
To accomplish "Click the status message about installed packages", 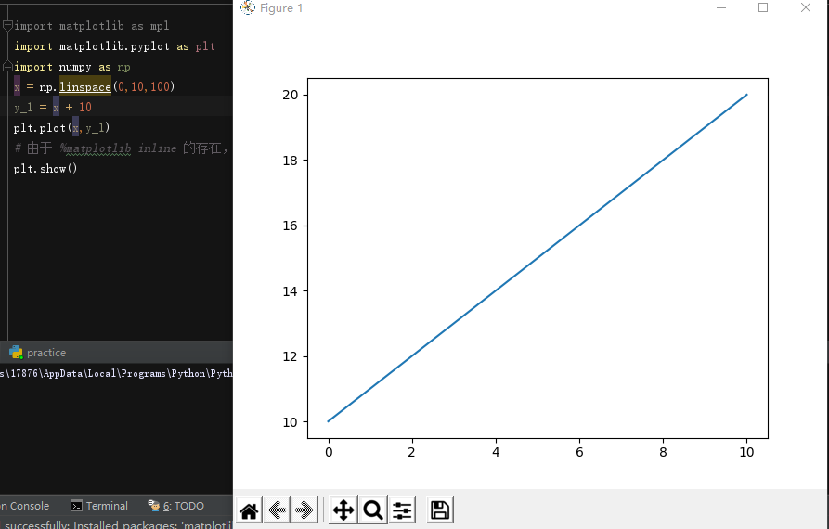I will 119,524.
